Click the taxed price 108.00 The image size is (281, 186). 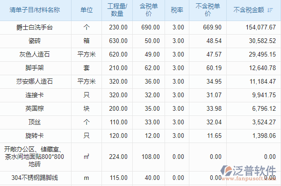(x=151, y=157)
